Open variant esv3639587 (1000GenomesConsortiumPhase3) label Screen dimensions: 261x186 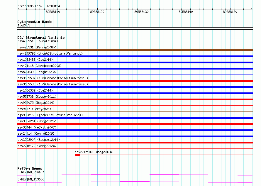point(53,78)
